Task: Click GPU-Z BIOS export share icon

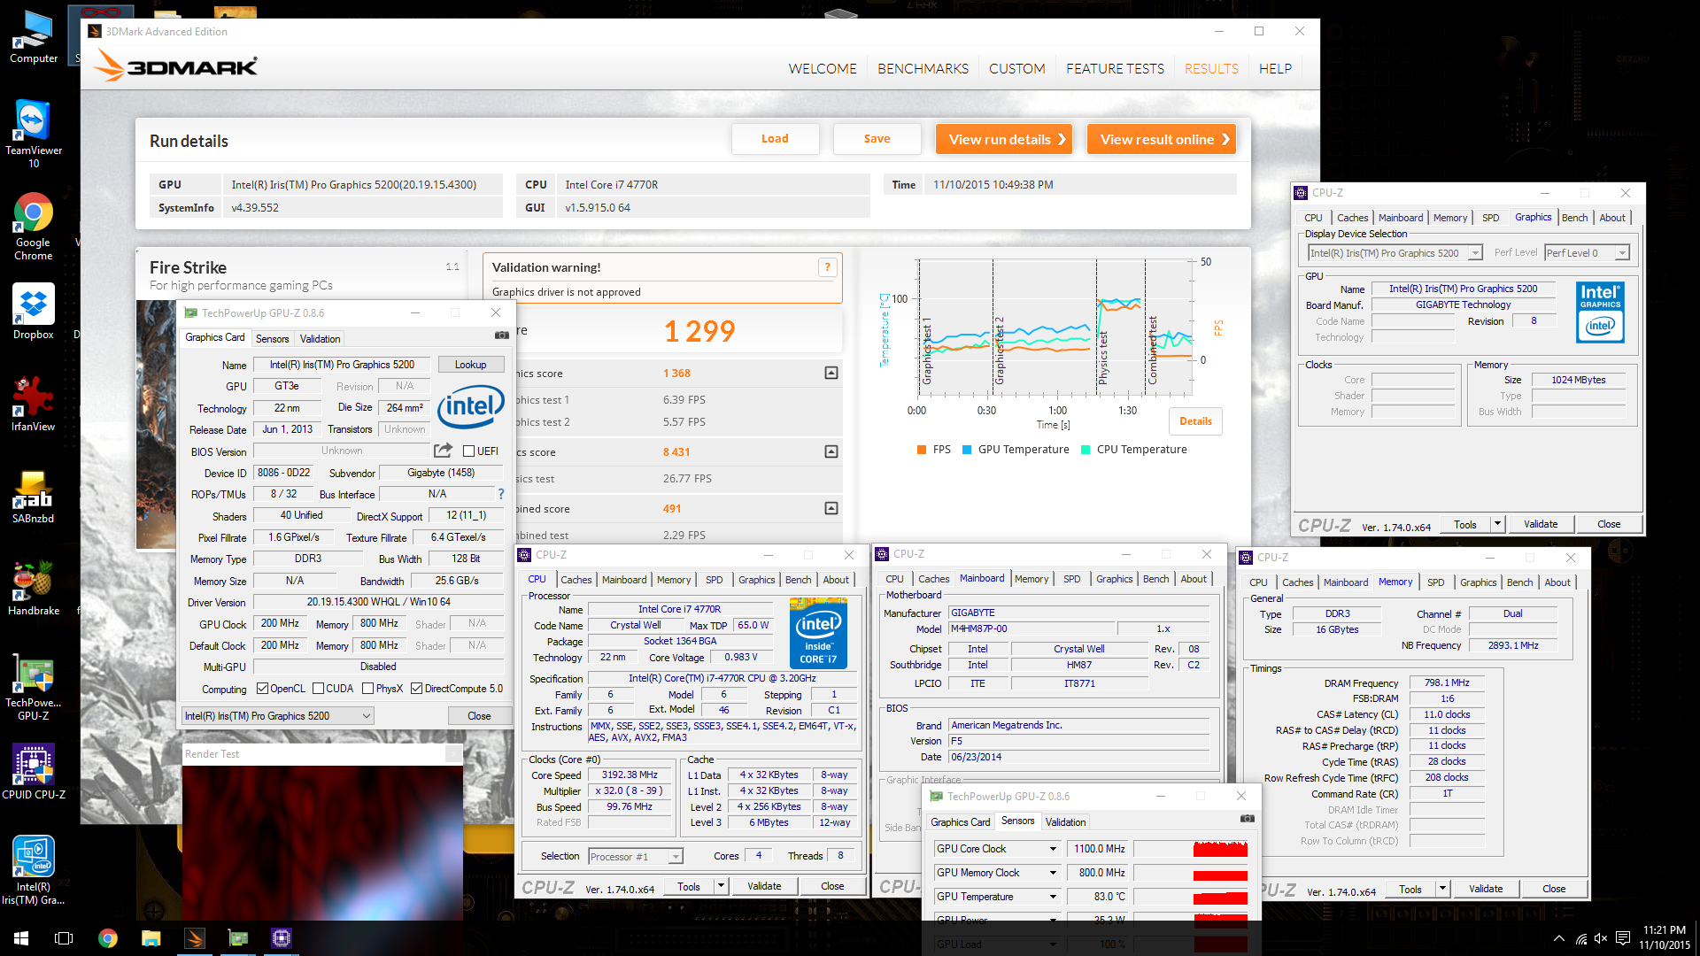Action: pos(444,451)
